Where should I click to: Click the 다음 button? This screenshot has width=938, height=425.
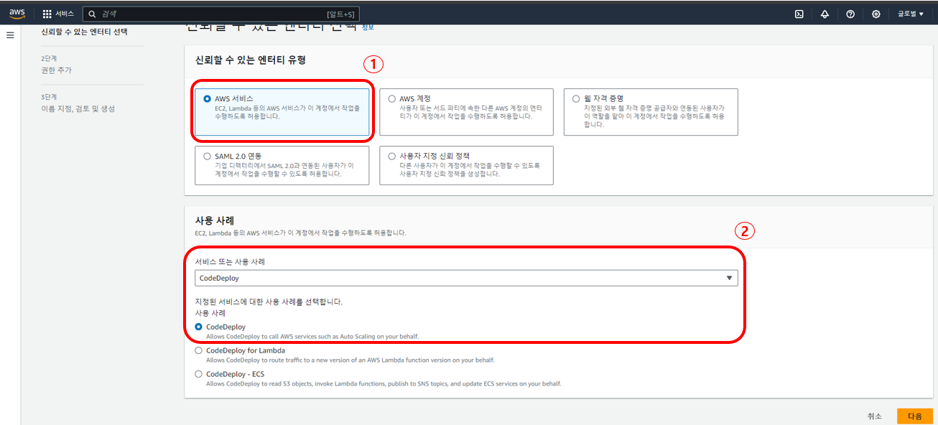point(914,416)
